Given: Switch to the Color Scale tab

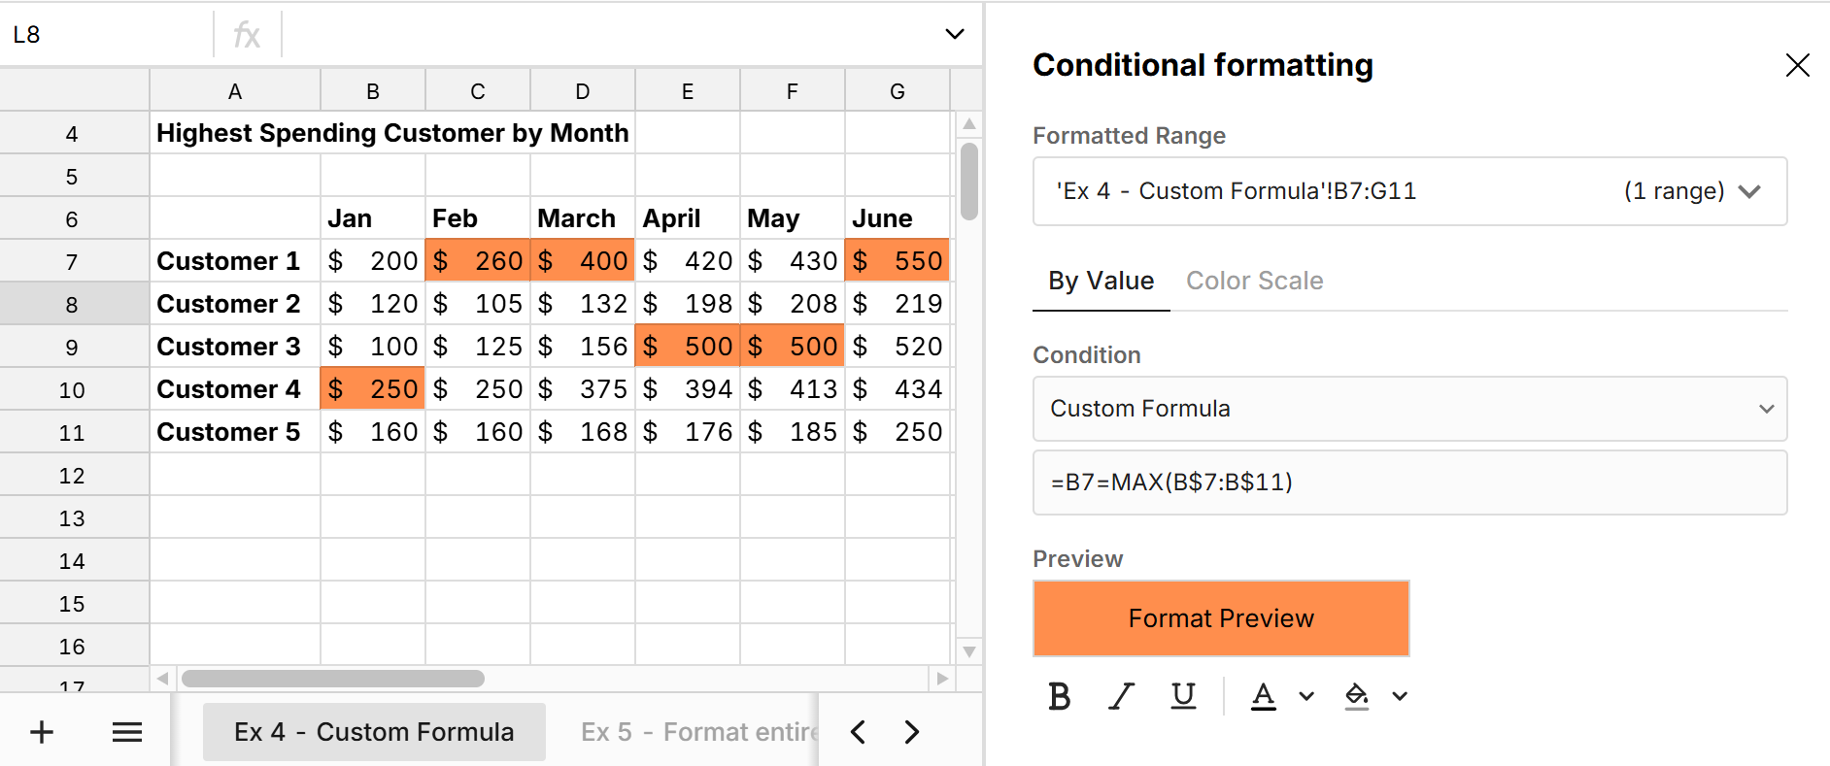Looking at the screenshot, I should click(x=1254, y=281).
